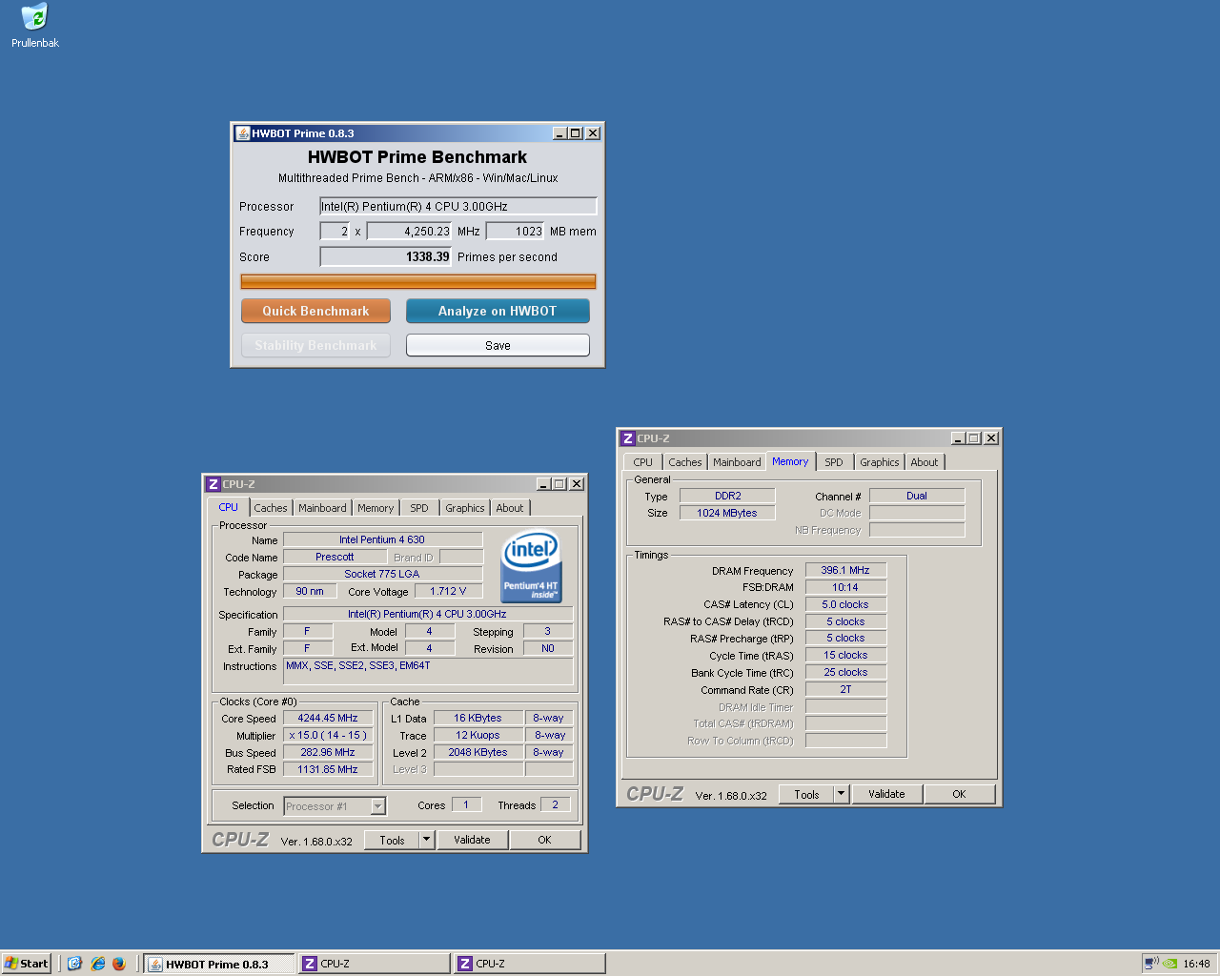
Task: Launch Firefox from quick launch
Action: coord(119,964)
